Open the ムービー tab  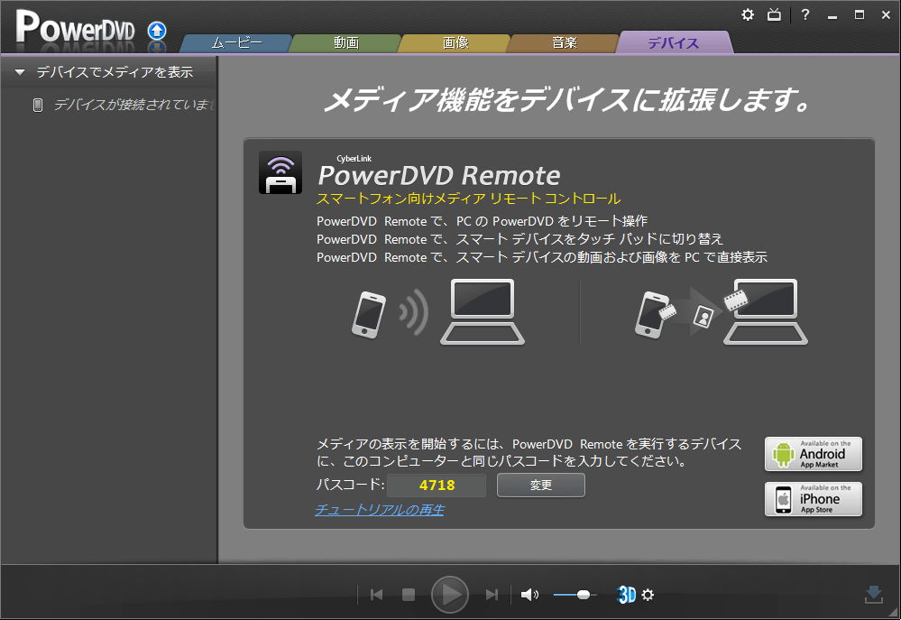pos(236,43)
